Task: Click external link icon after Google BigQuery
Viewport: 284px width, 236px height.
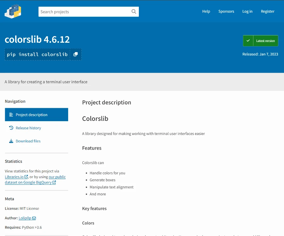Action: coord(54,183)
